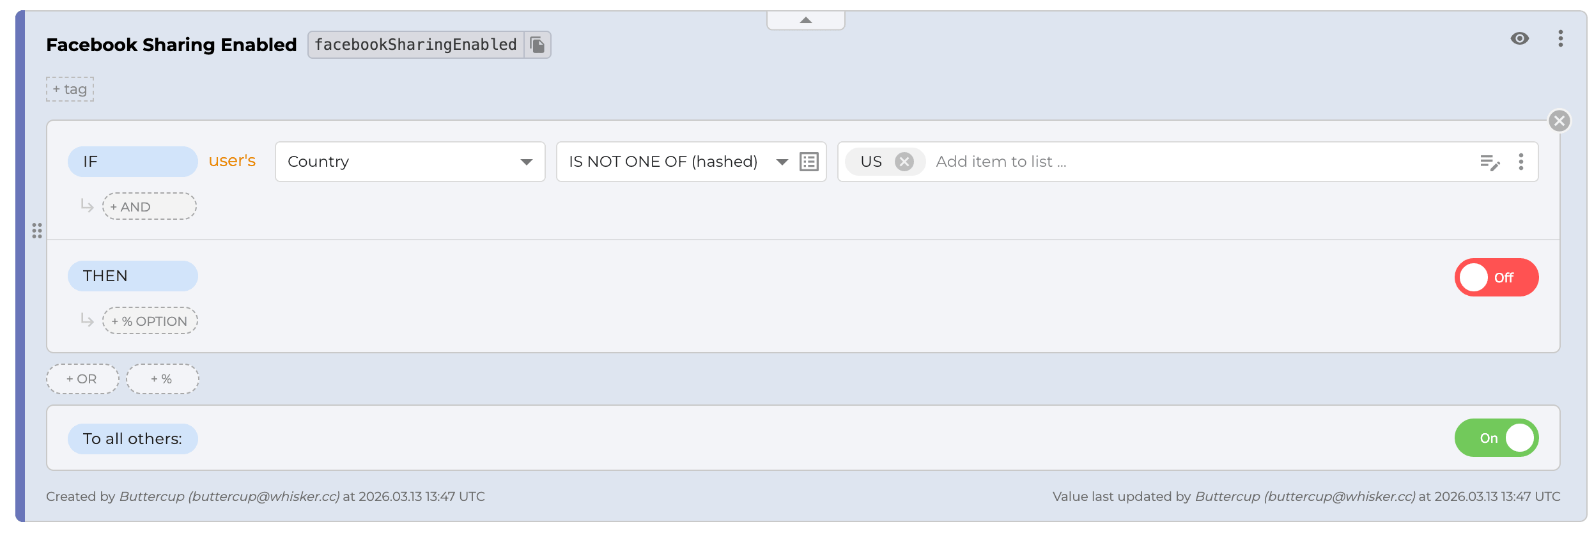The width and height of the screenshot is (1594, 538).
Task: Click the list icon beside the comparator
Action: 809,162
